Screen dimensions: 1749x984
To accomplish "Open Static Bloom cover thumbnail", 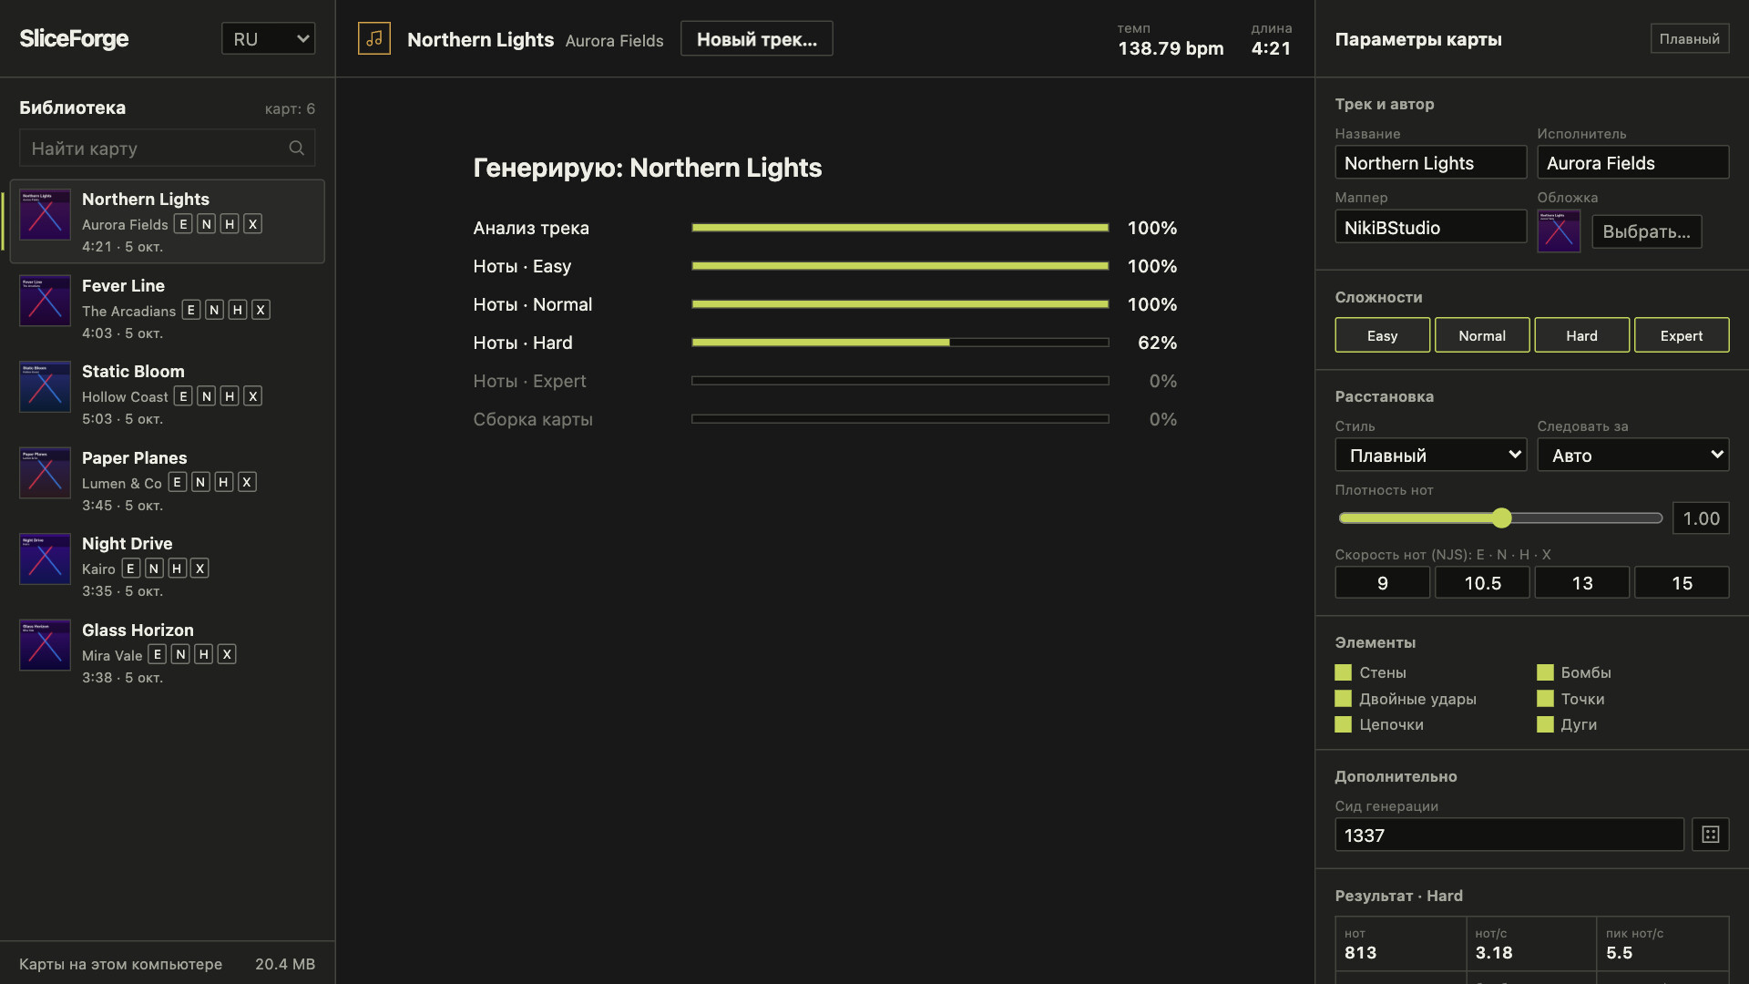I will pos(45,387).
